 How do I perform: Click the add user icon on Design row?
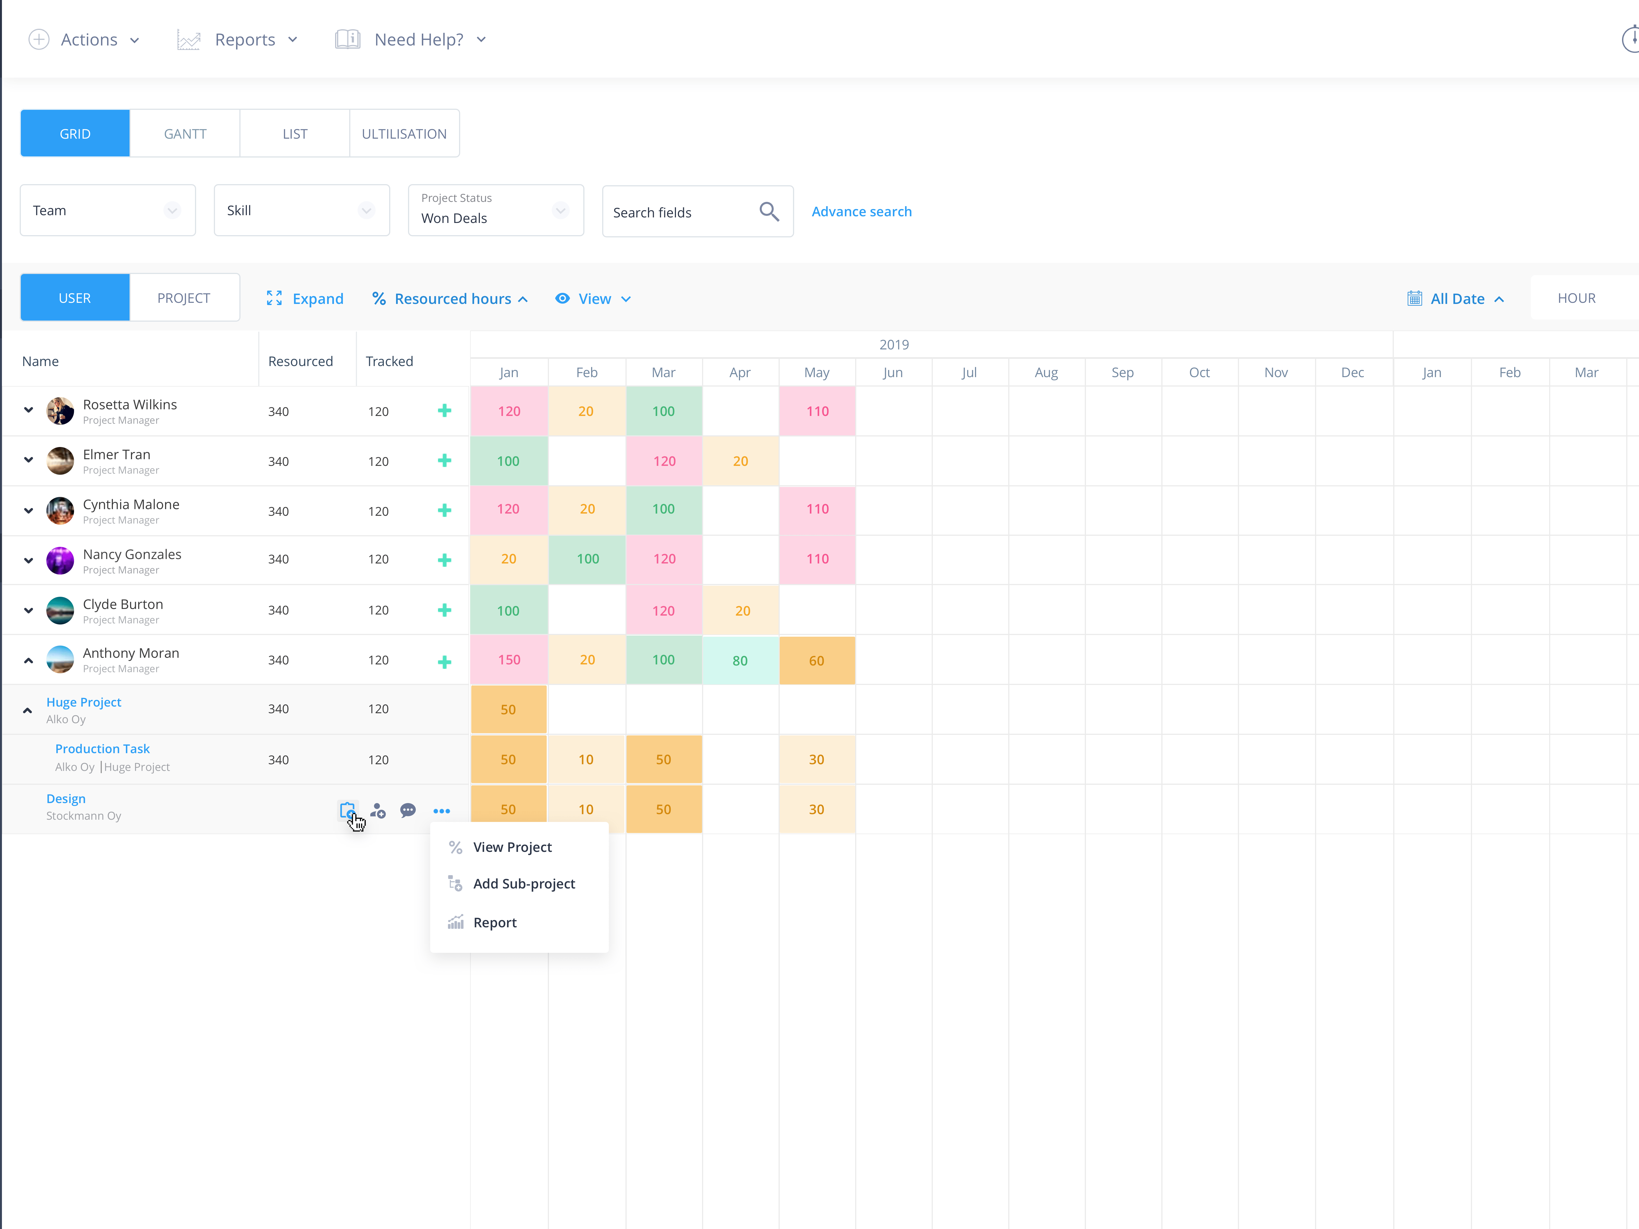click(x=378, y=811)
